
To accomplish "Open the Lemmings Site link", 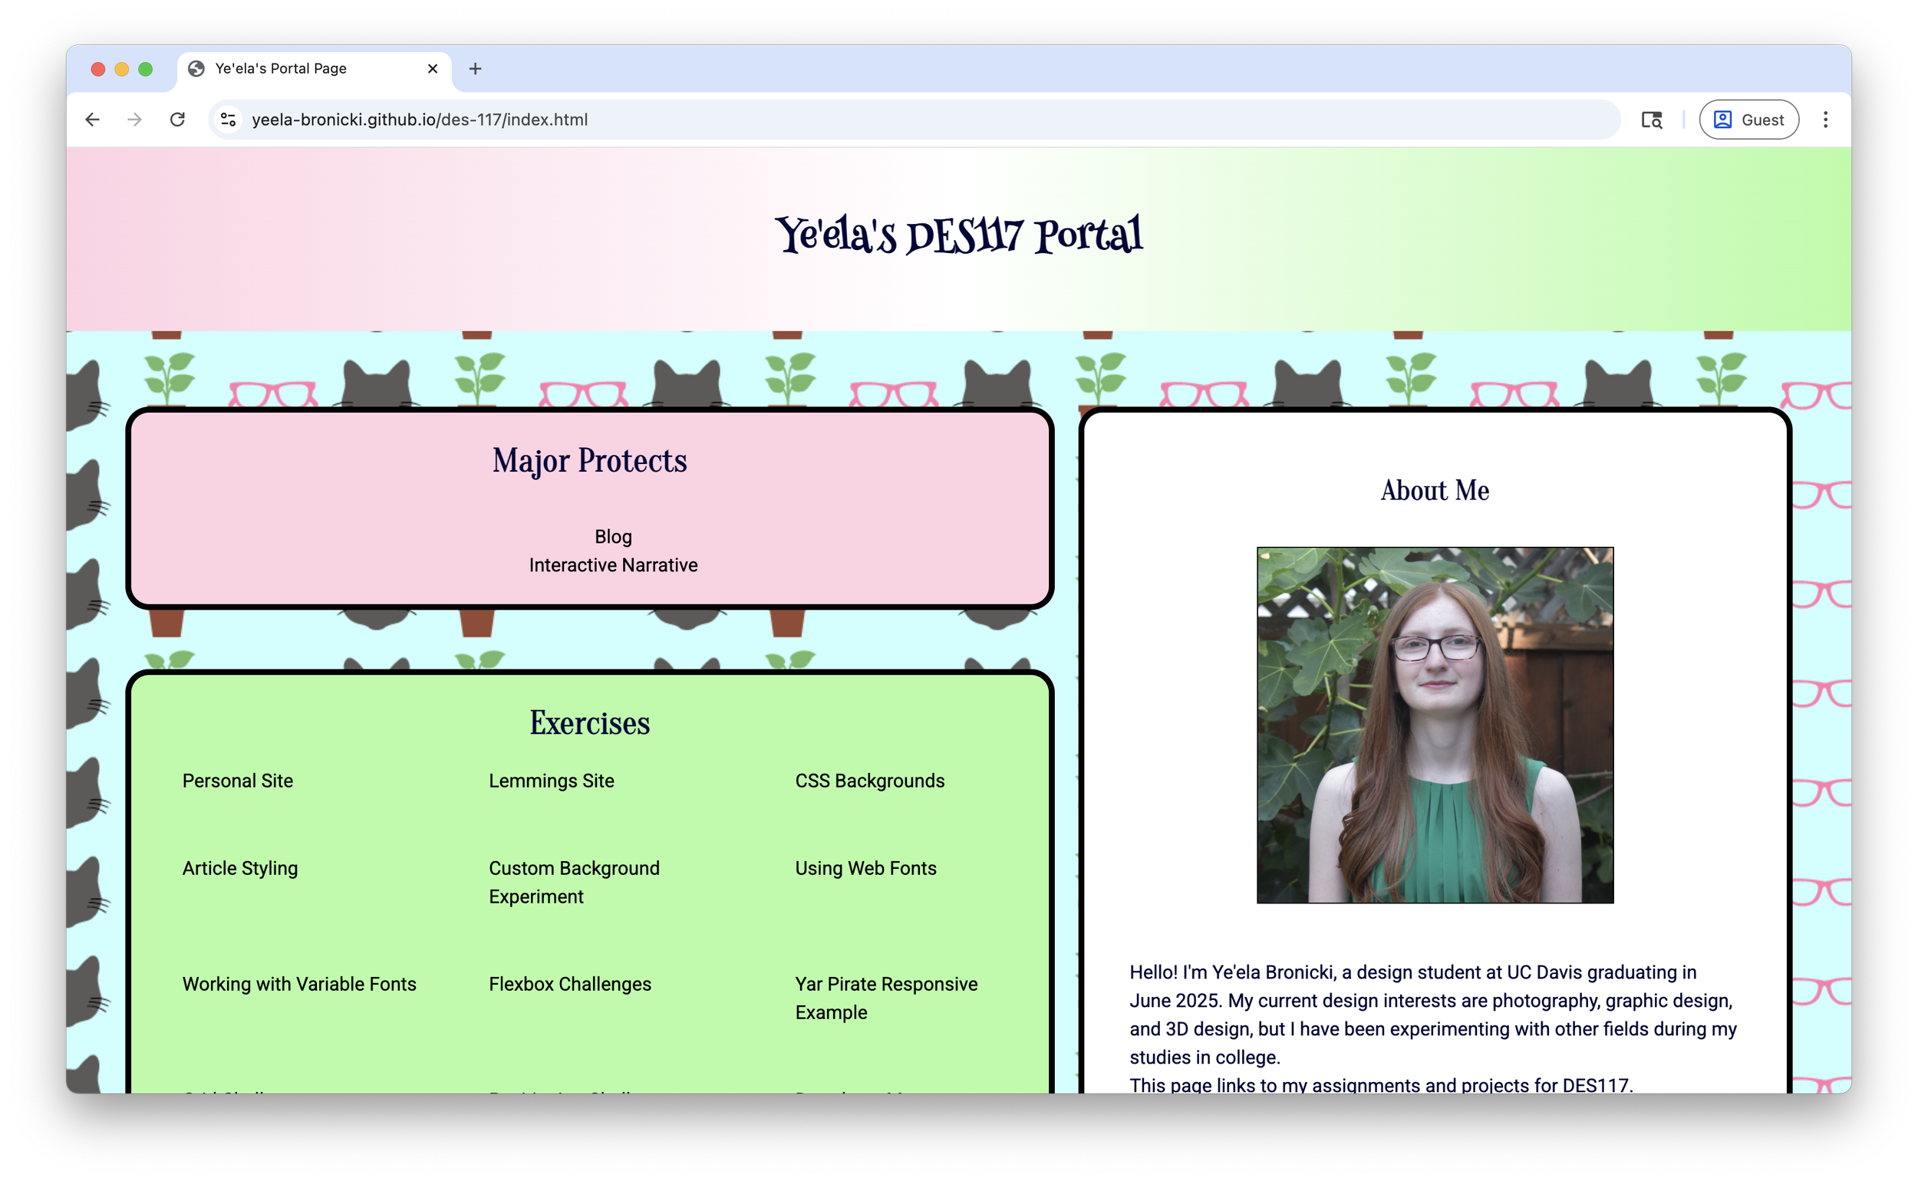I will (x=551, y=781).
